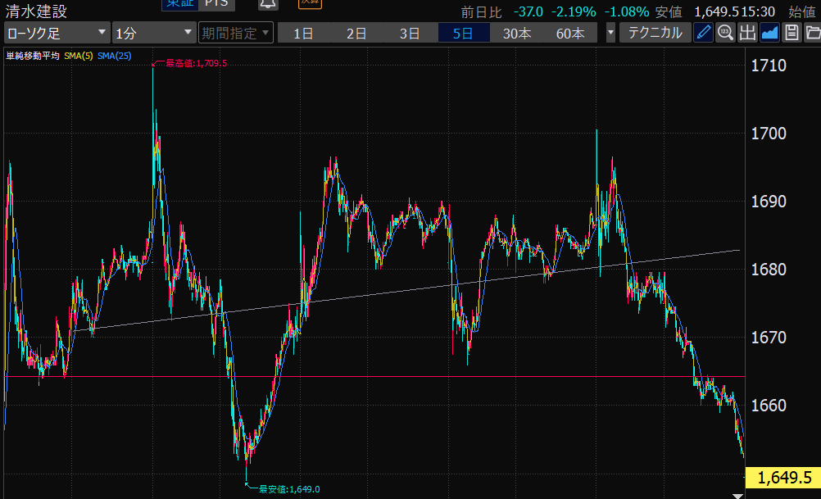Image resolution: width=821 pixels, height=499 pixels.
Task: Click the 単純移動平均 indicator label
Action: click(x=33, y=56)
